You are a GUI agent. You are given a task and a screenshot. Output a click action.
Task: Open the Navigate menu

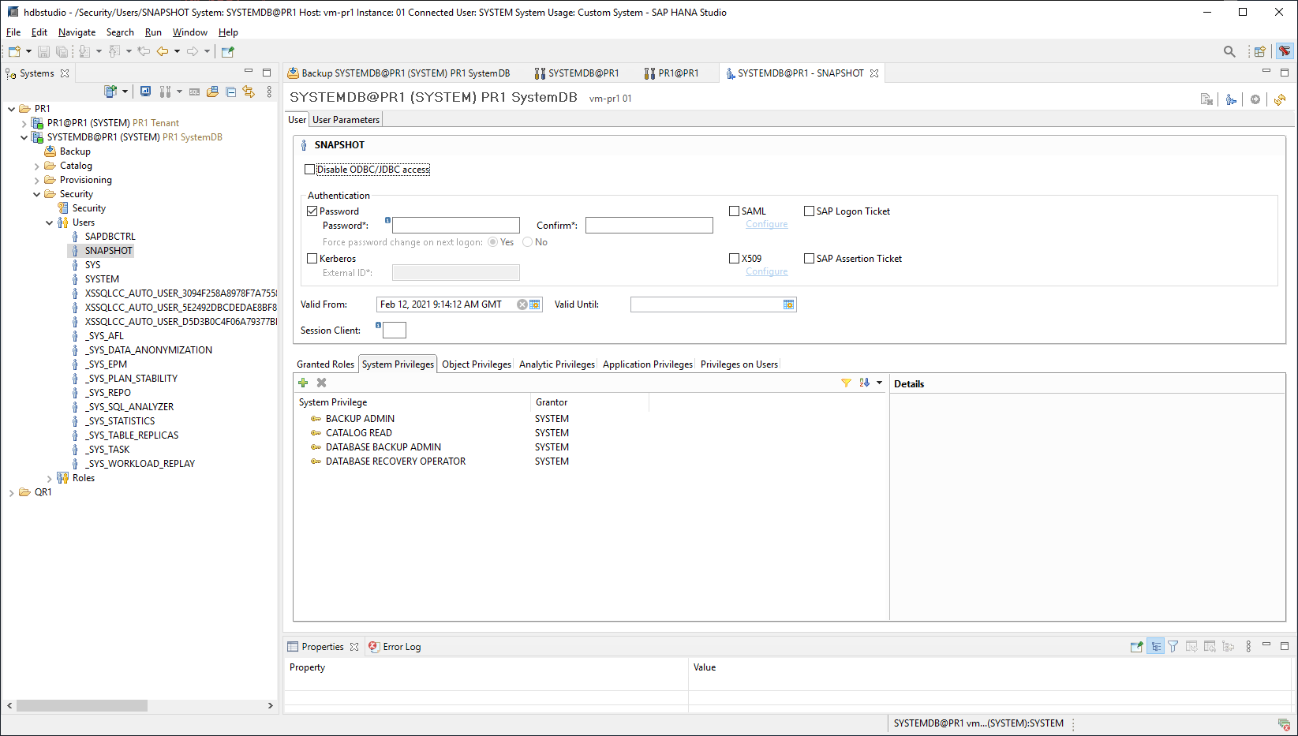(x=77, y=32)
